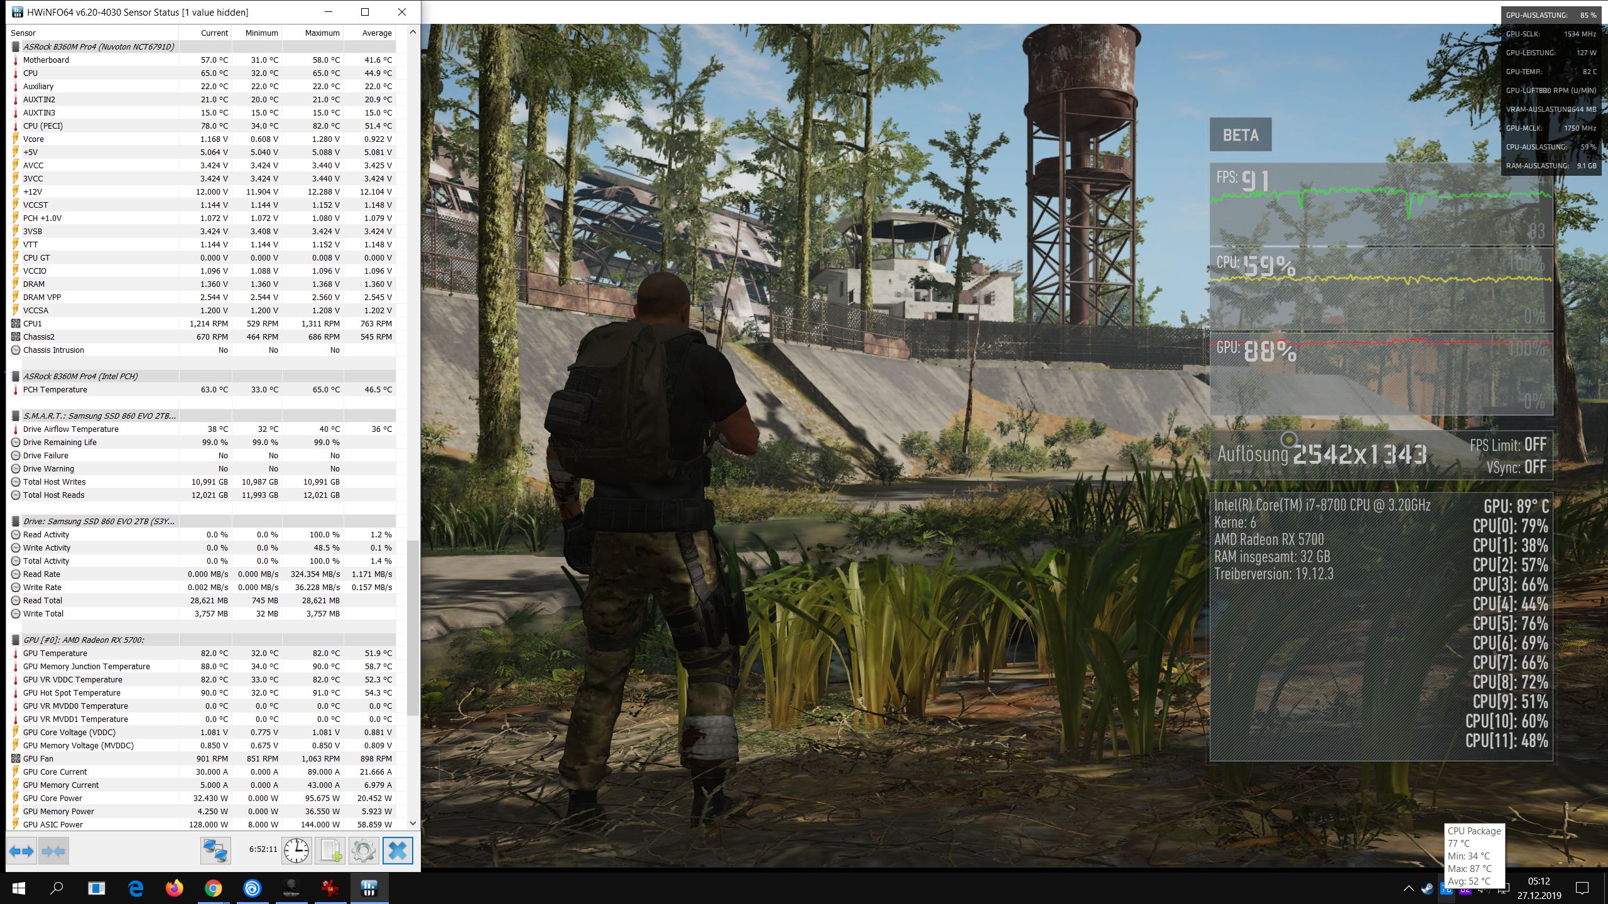Close the sensor window with the blue X

click(x=398, y=851)
